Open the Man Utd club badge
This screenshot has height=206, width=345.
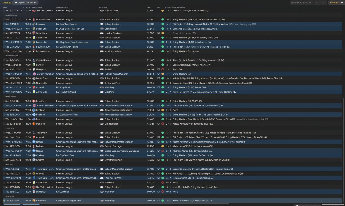pos(34,124)
